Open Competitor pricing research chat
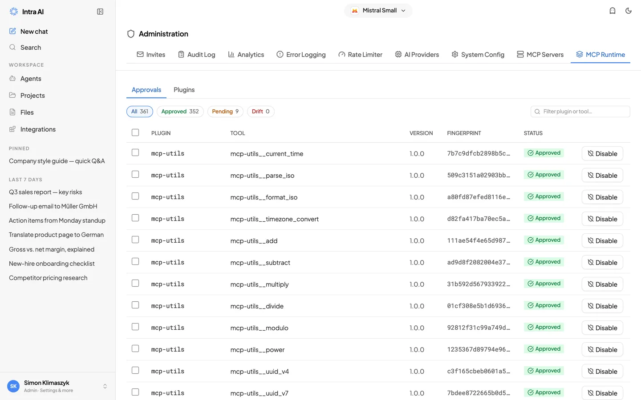The height and width of the screenshot is (400, 641). point(48,278)
